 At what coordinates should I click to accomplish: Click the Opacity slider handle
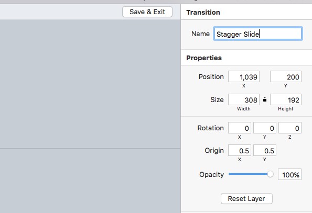[270, 174]
